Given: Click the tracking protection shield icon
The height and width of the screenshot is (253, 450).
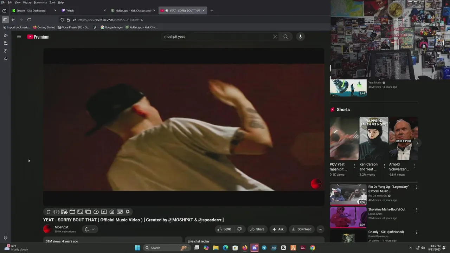Looking at the screenshot, I should [62, 20].
